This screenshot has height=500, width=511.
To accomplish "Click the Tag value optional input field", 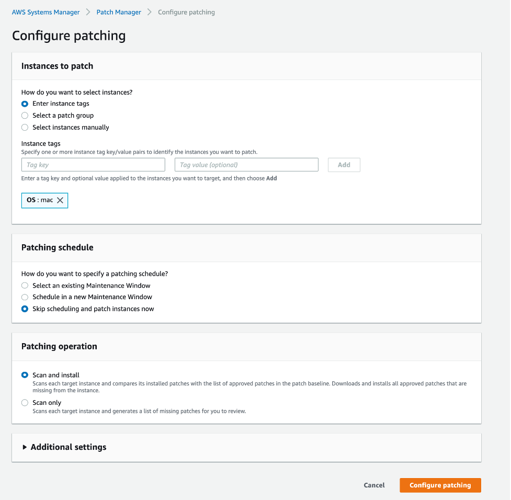I will tap(246, 164).
